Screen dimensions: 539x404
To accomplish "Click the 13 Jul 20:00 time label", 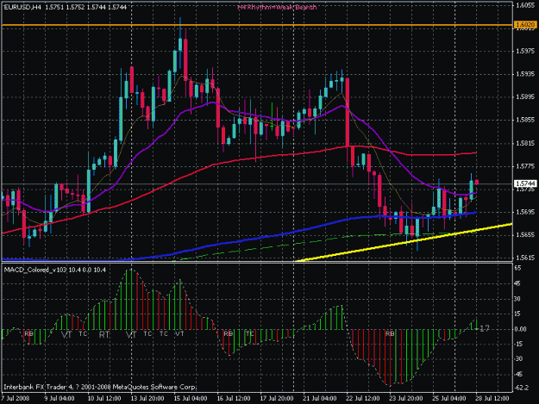I will coord(147,398).
